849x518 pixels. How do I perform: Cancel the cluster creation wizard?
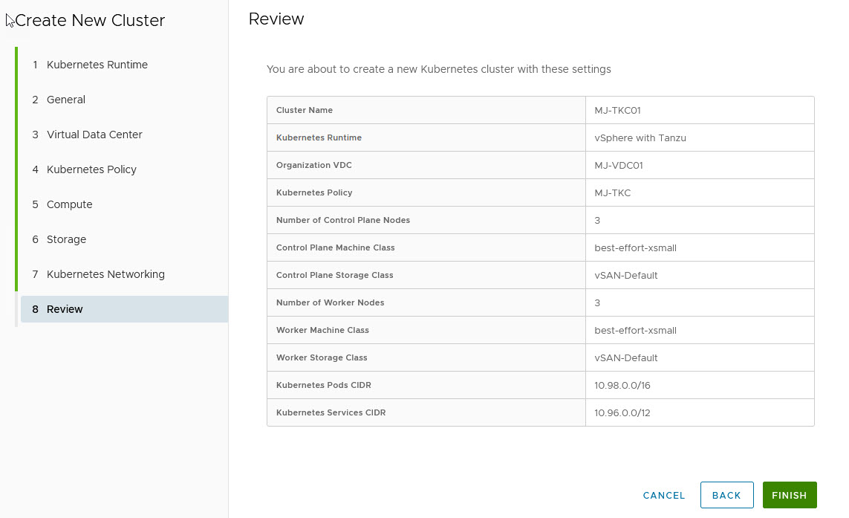(x=663, y=495)
